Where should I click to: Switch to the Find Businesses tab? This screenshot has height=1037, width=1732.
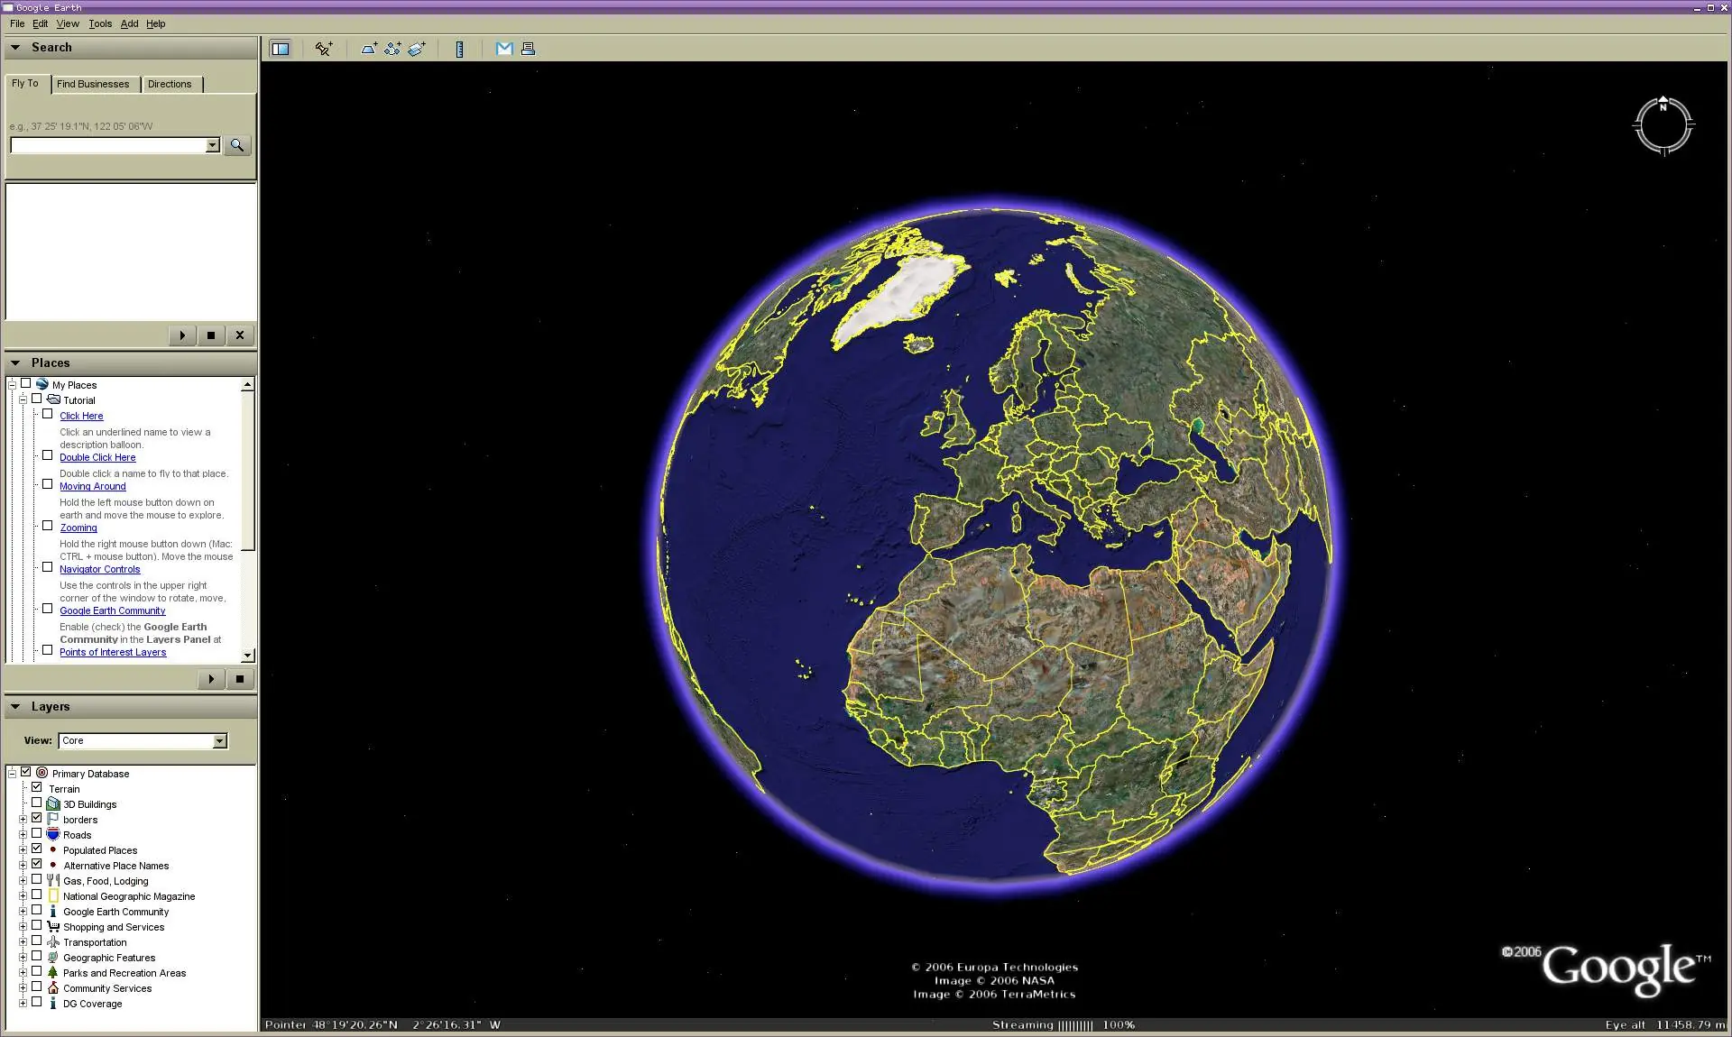point(95,84)
